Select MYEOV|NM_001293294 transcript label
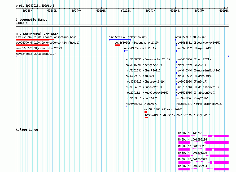236x172 pixels. tap(193, 139)
